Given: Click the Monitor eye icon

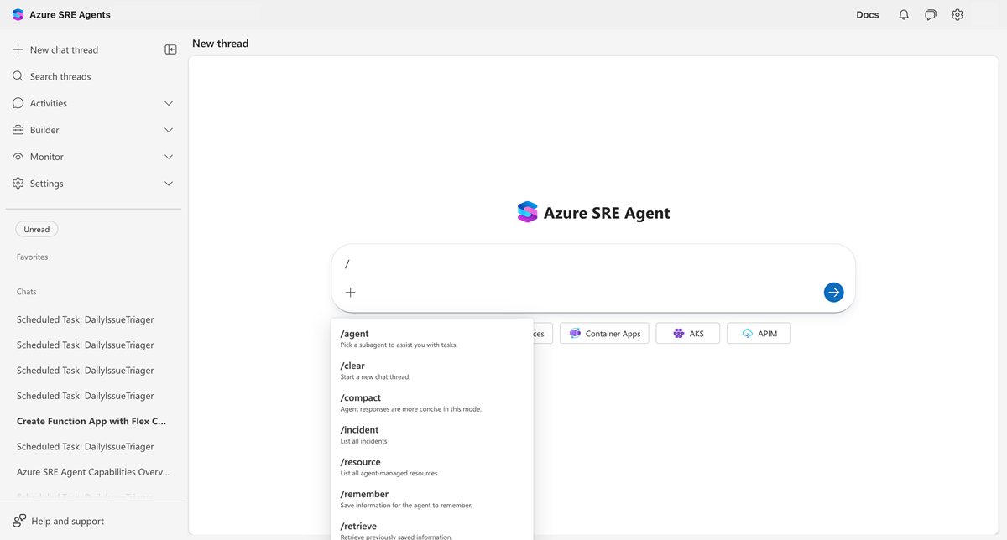Looking at the screenshot, I should click(18, 157).
